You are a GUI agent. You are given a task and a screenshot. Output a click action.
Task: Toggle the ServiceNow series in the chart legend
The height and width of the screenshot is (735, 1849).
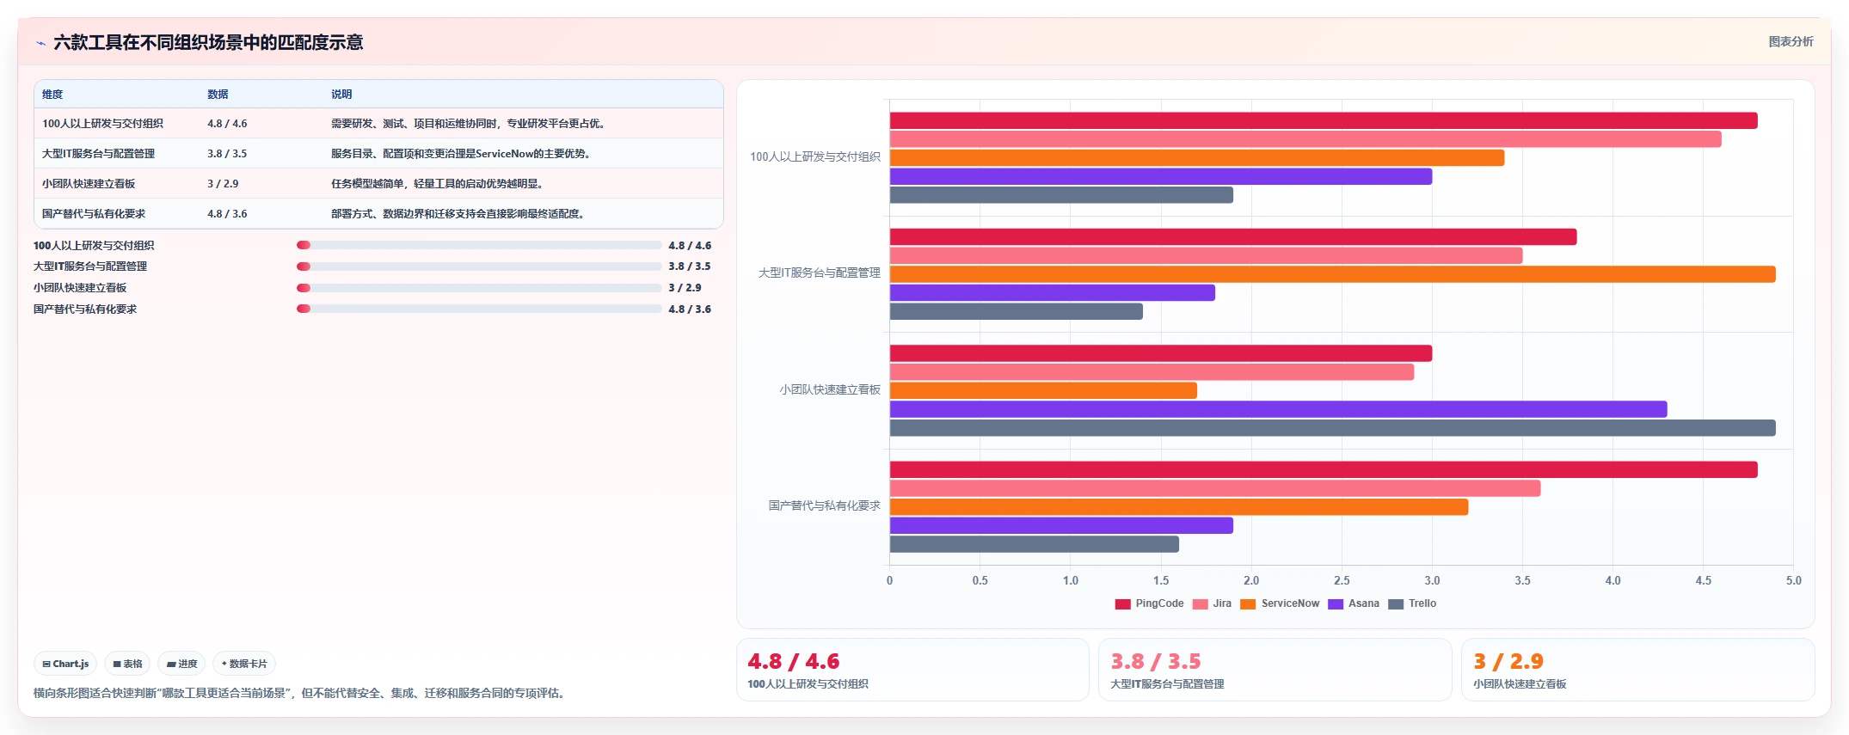pyautogui.click(x=1280, y=603)
